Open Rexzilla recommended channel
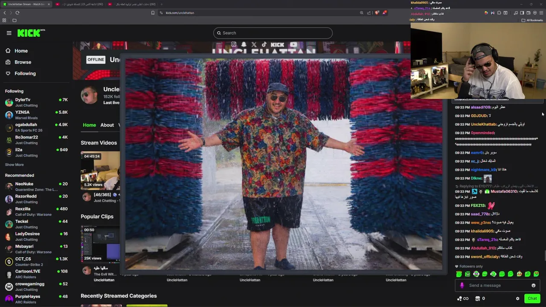 [x=36, y=211]
